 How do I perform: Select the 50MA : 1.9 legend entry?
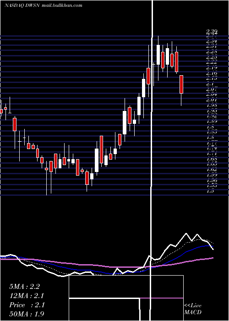[x=27, y=314]
